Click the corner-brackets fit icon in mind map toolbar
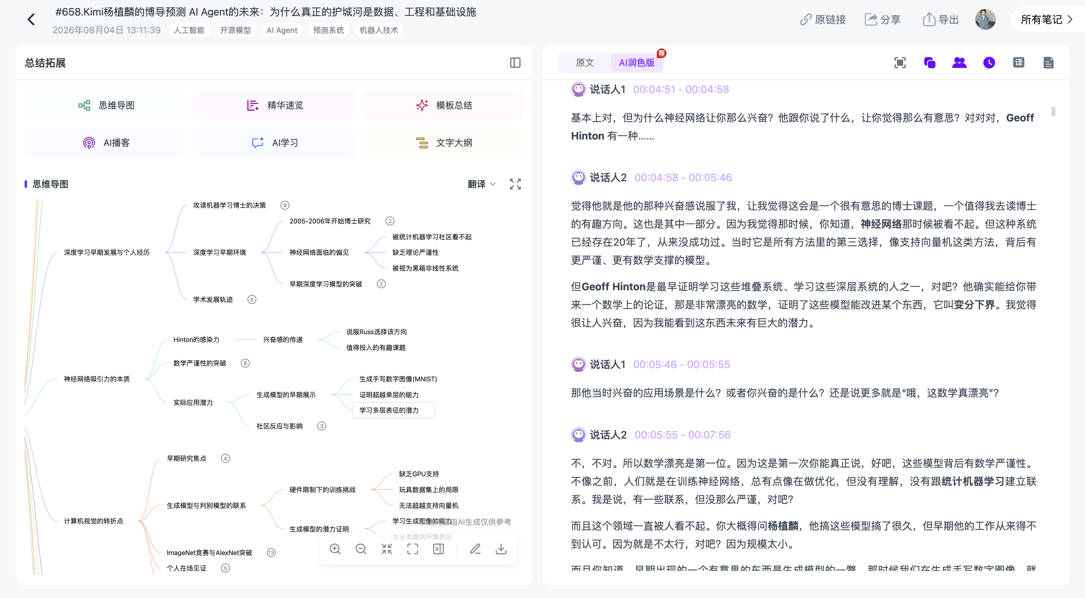1085x598 pixels. [413, 549]
